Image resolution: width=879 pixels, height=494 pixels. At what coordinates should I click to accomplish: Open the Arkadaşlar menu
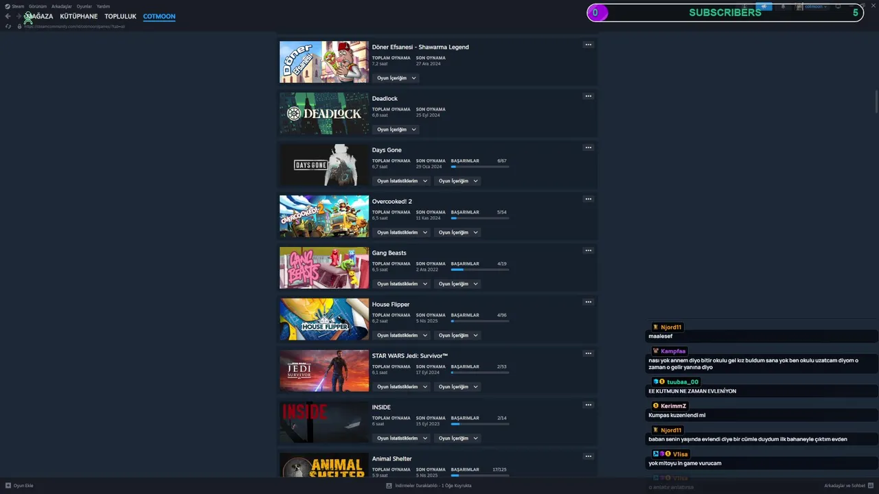pyautogui.click(x=62, y=6)
